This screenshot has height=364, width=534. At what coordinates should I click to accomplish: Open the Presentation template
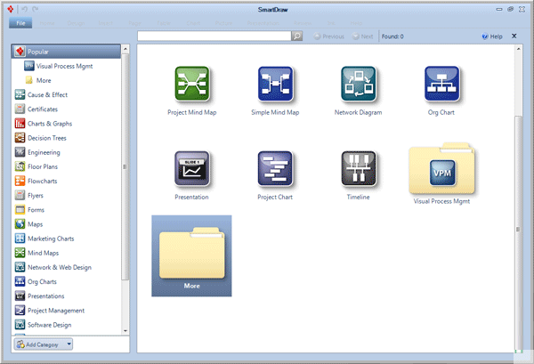pyautogui.click(x=191, y=169)
